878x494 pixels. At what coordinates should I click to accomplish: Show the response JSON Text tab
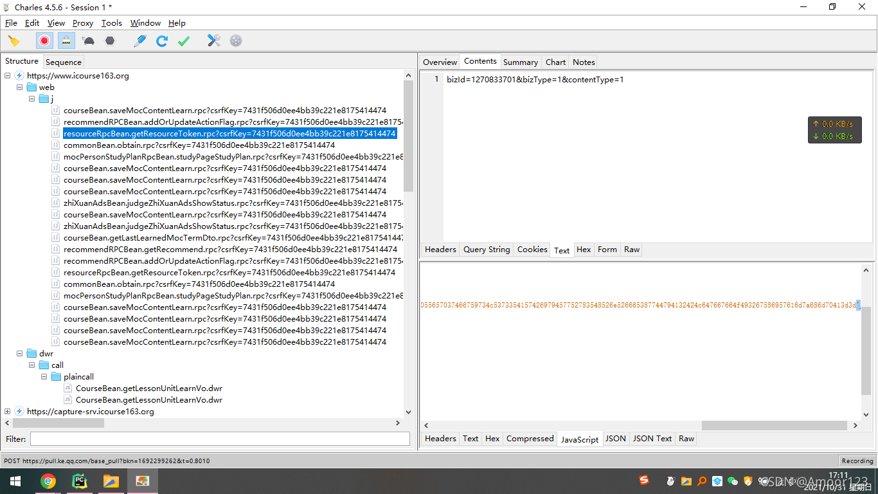pyautogui.click(x=652, y=439)
